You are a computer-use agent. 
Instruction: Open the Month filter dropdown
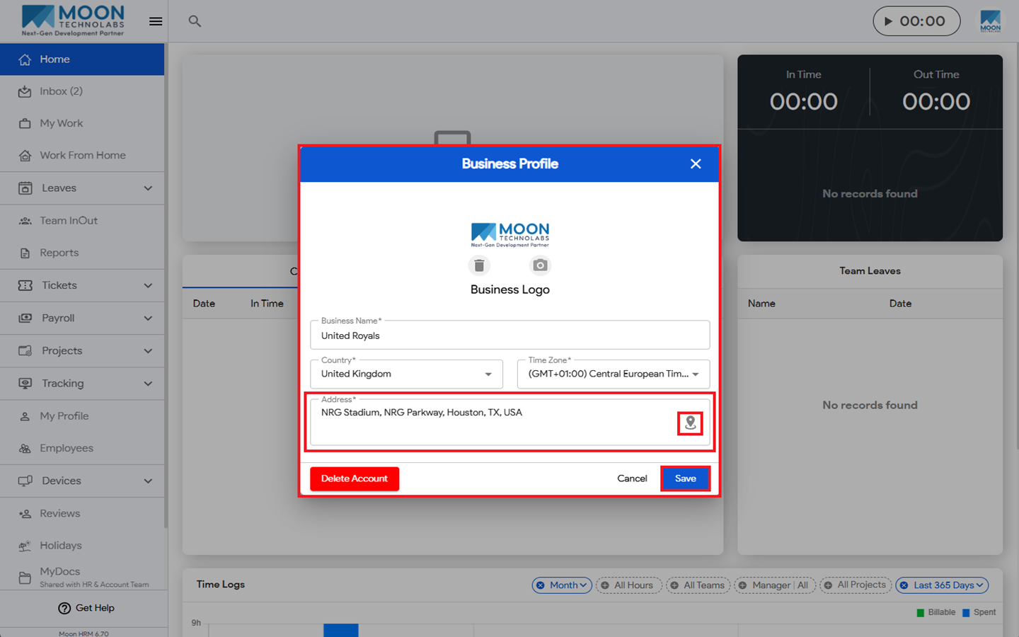coord(562,585)
